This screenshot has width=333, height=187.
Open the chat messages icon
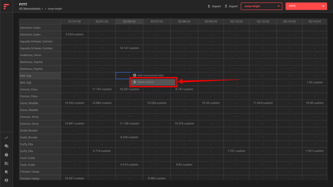[6, 146]
